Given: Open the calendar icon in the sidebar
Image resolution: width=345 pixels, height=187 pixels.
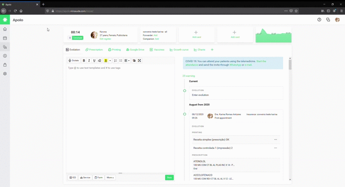Looking at the screenshot, I should [x=5, y=38].
